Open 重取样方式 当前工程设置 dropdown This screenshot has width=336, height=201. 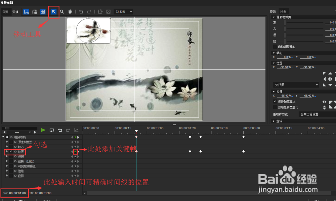[317, 115]
